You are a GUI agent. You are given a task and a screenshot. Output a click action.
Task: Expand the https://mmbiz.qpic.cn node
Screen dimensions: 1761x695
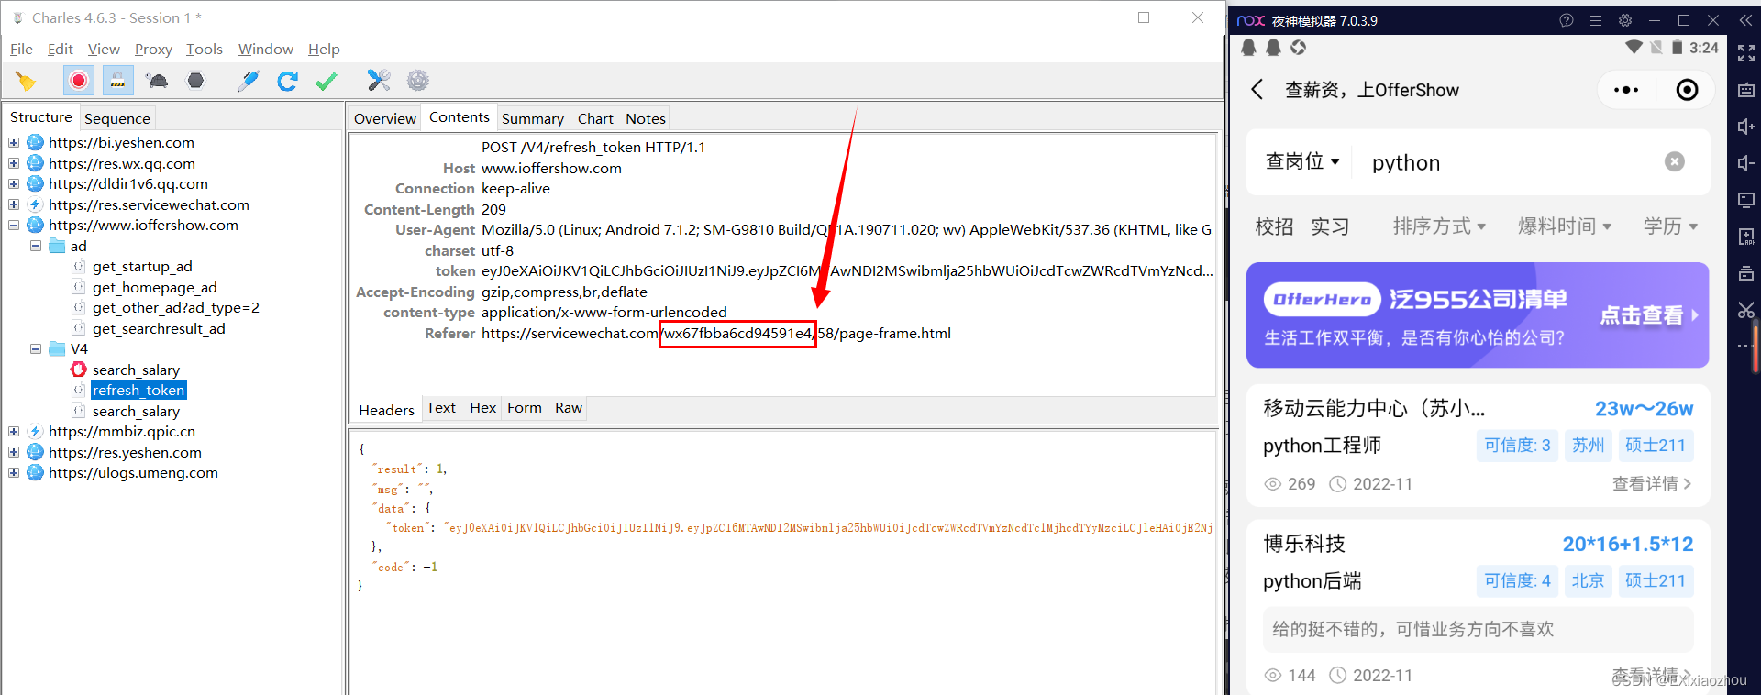(14, 431)
